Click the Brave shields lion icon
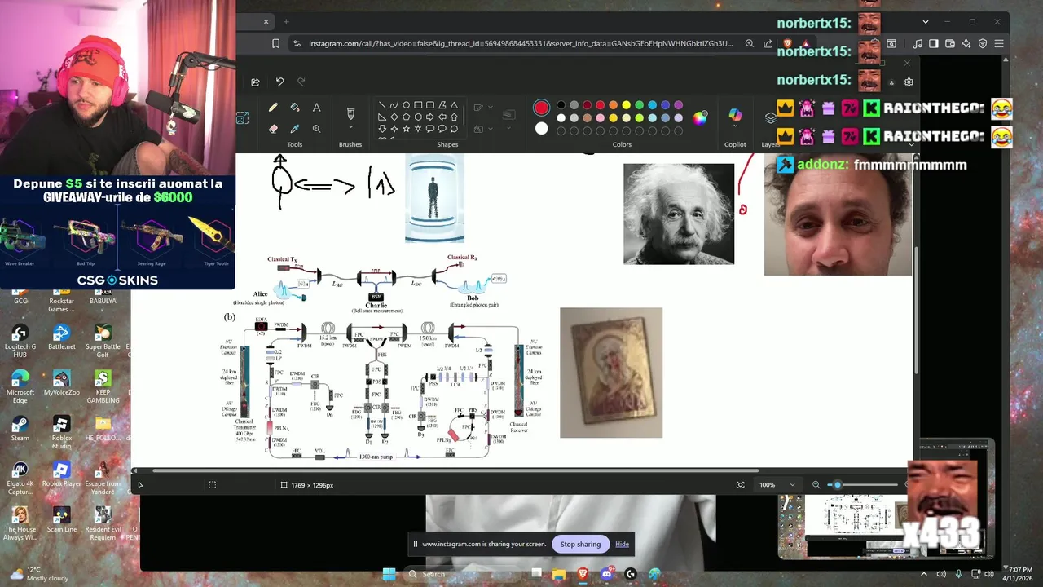The image size is (1043, 587). click(x=787, y=44)
